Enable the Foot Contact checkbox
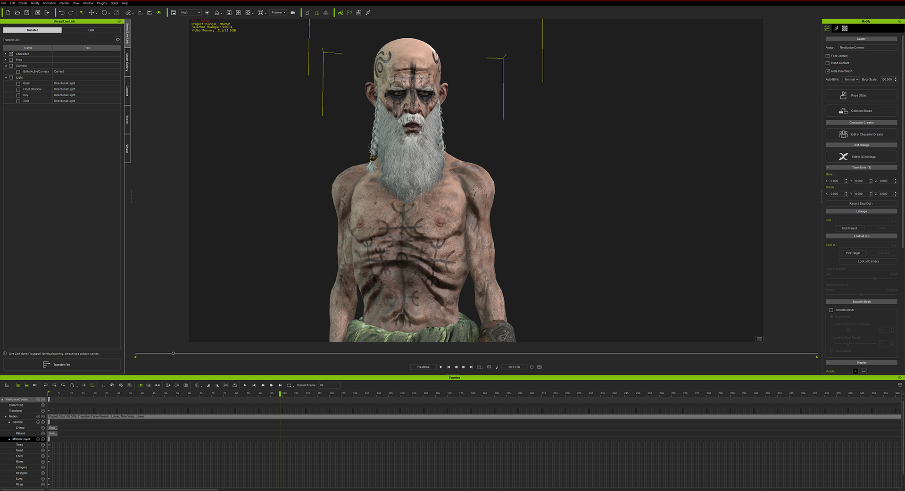Screen dimensions: 905x491 coord(828,56)
